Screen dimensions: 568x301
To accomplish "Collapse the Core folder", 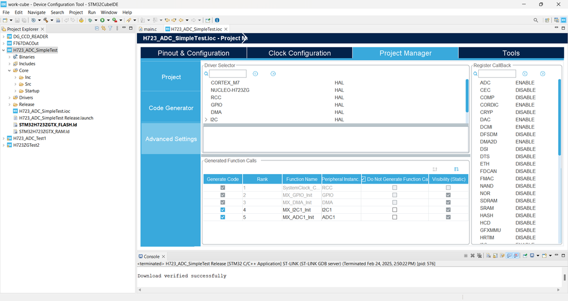I will (x=10, y=70).
